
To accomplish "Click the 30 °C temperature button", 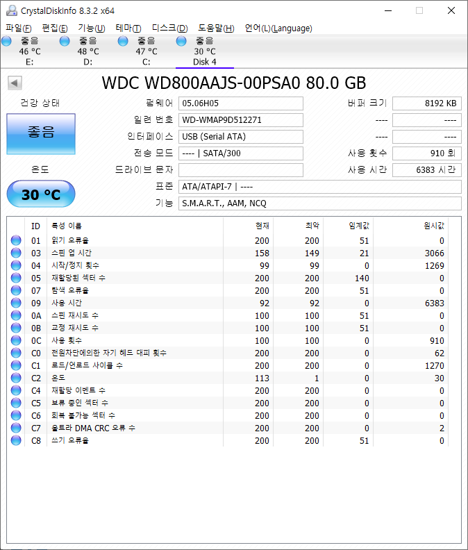I will pyautogui.click(x=41, y=194).
